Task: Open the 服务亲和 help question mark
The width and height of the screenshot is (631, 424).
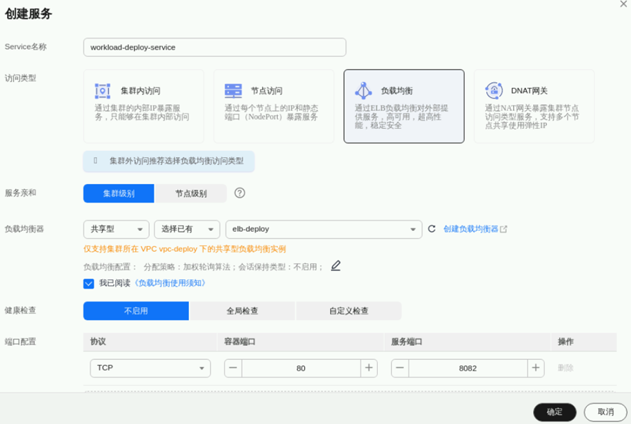Action: click(240, 193)
